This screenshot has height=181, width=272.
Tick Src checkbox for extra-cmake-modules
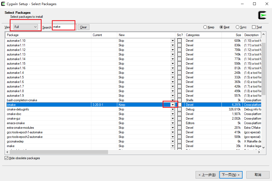click(180, 128)
